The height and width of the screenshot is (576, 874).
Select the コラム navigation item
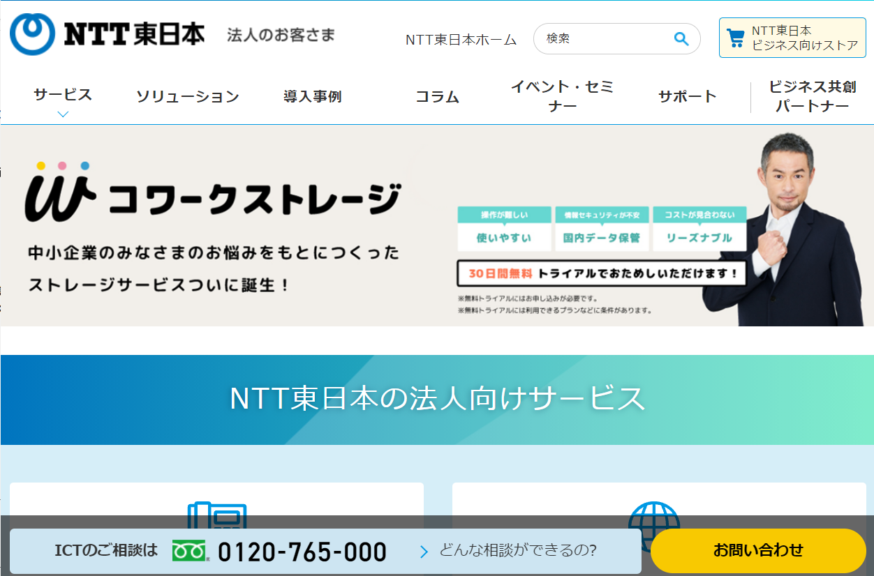pos(437,97)
